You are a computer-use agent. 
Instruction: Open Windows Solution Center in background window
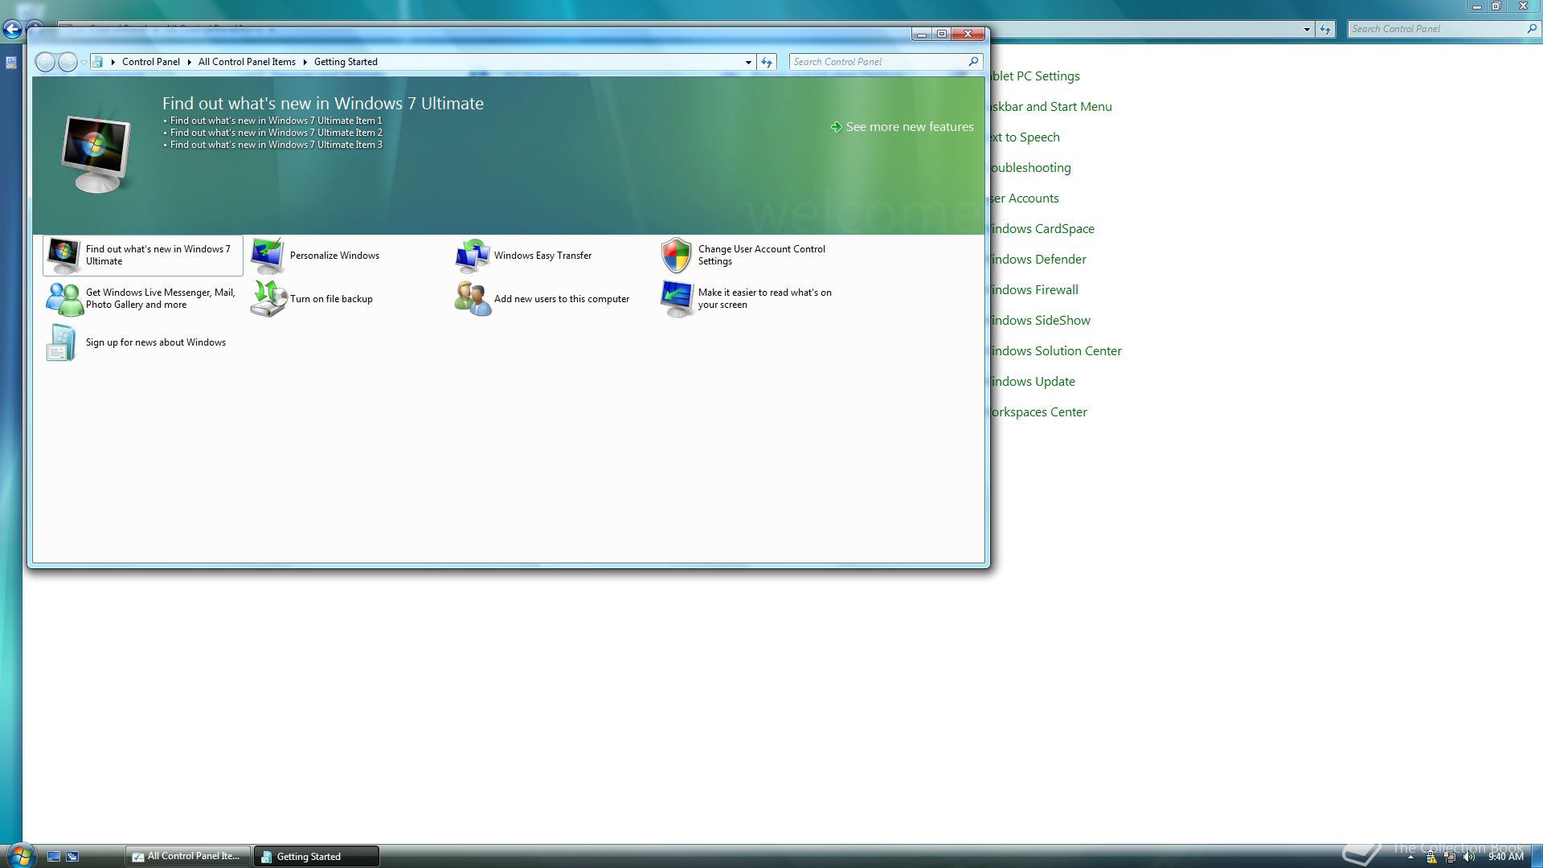[1056, 351]
